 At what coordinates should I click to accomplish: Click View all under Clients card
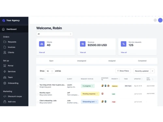[x=42, y=52]
